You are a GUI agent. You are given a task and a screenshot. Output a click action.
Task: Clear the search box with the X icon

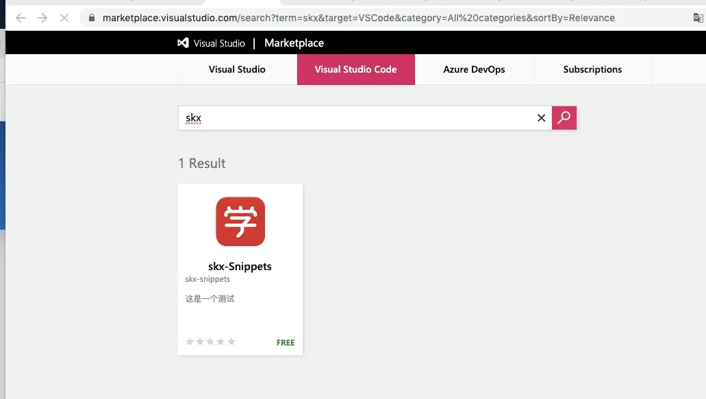point(541,118)
